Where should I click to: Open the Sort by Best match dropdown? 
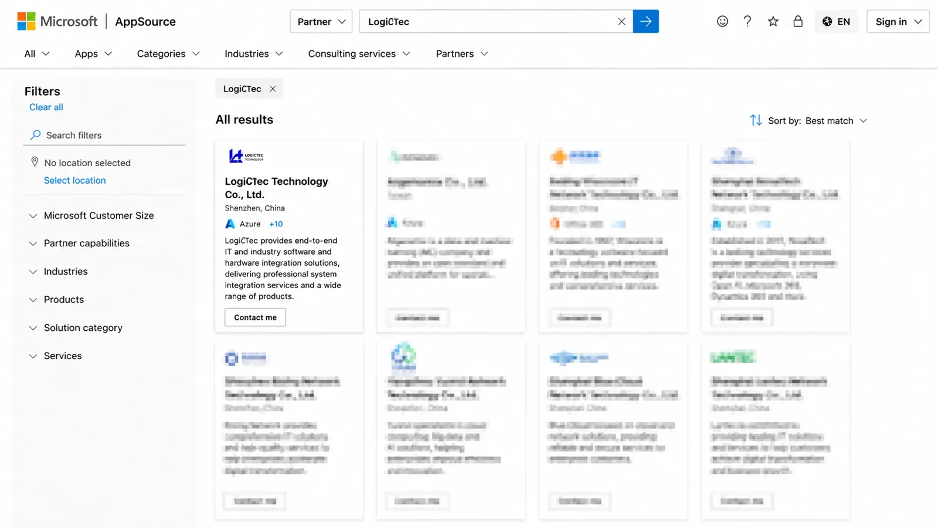click(818, 121)
